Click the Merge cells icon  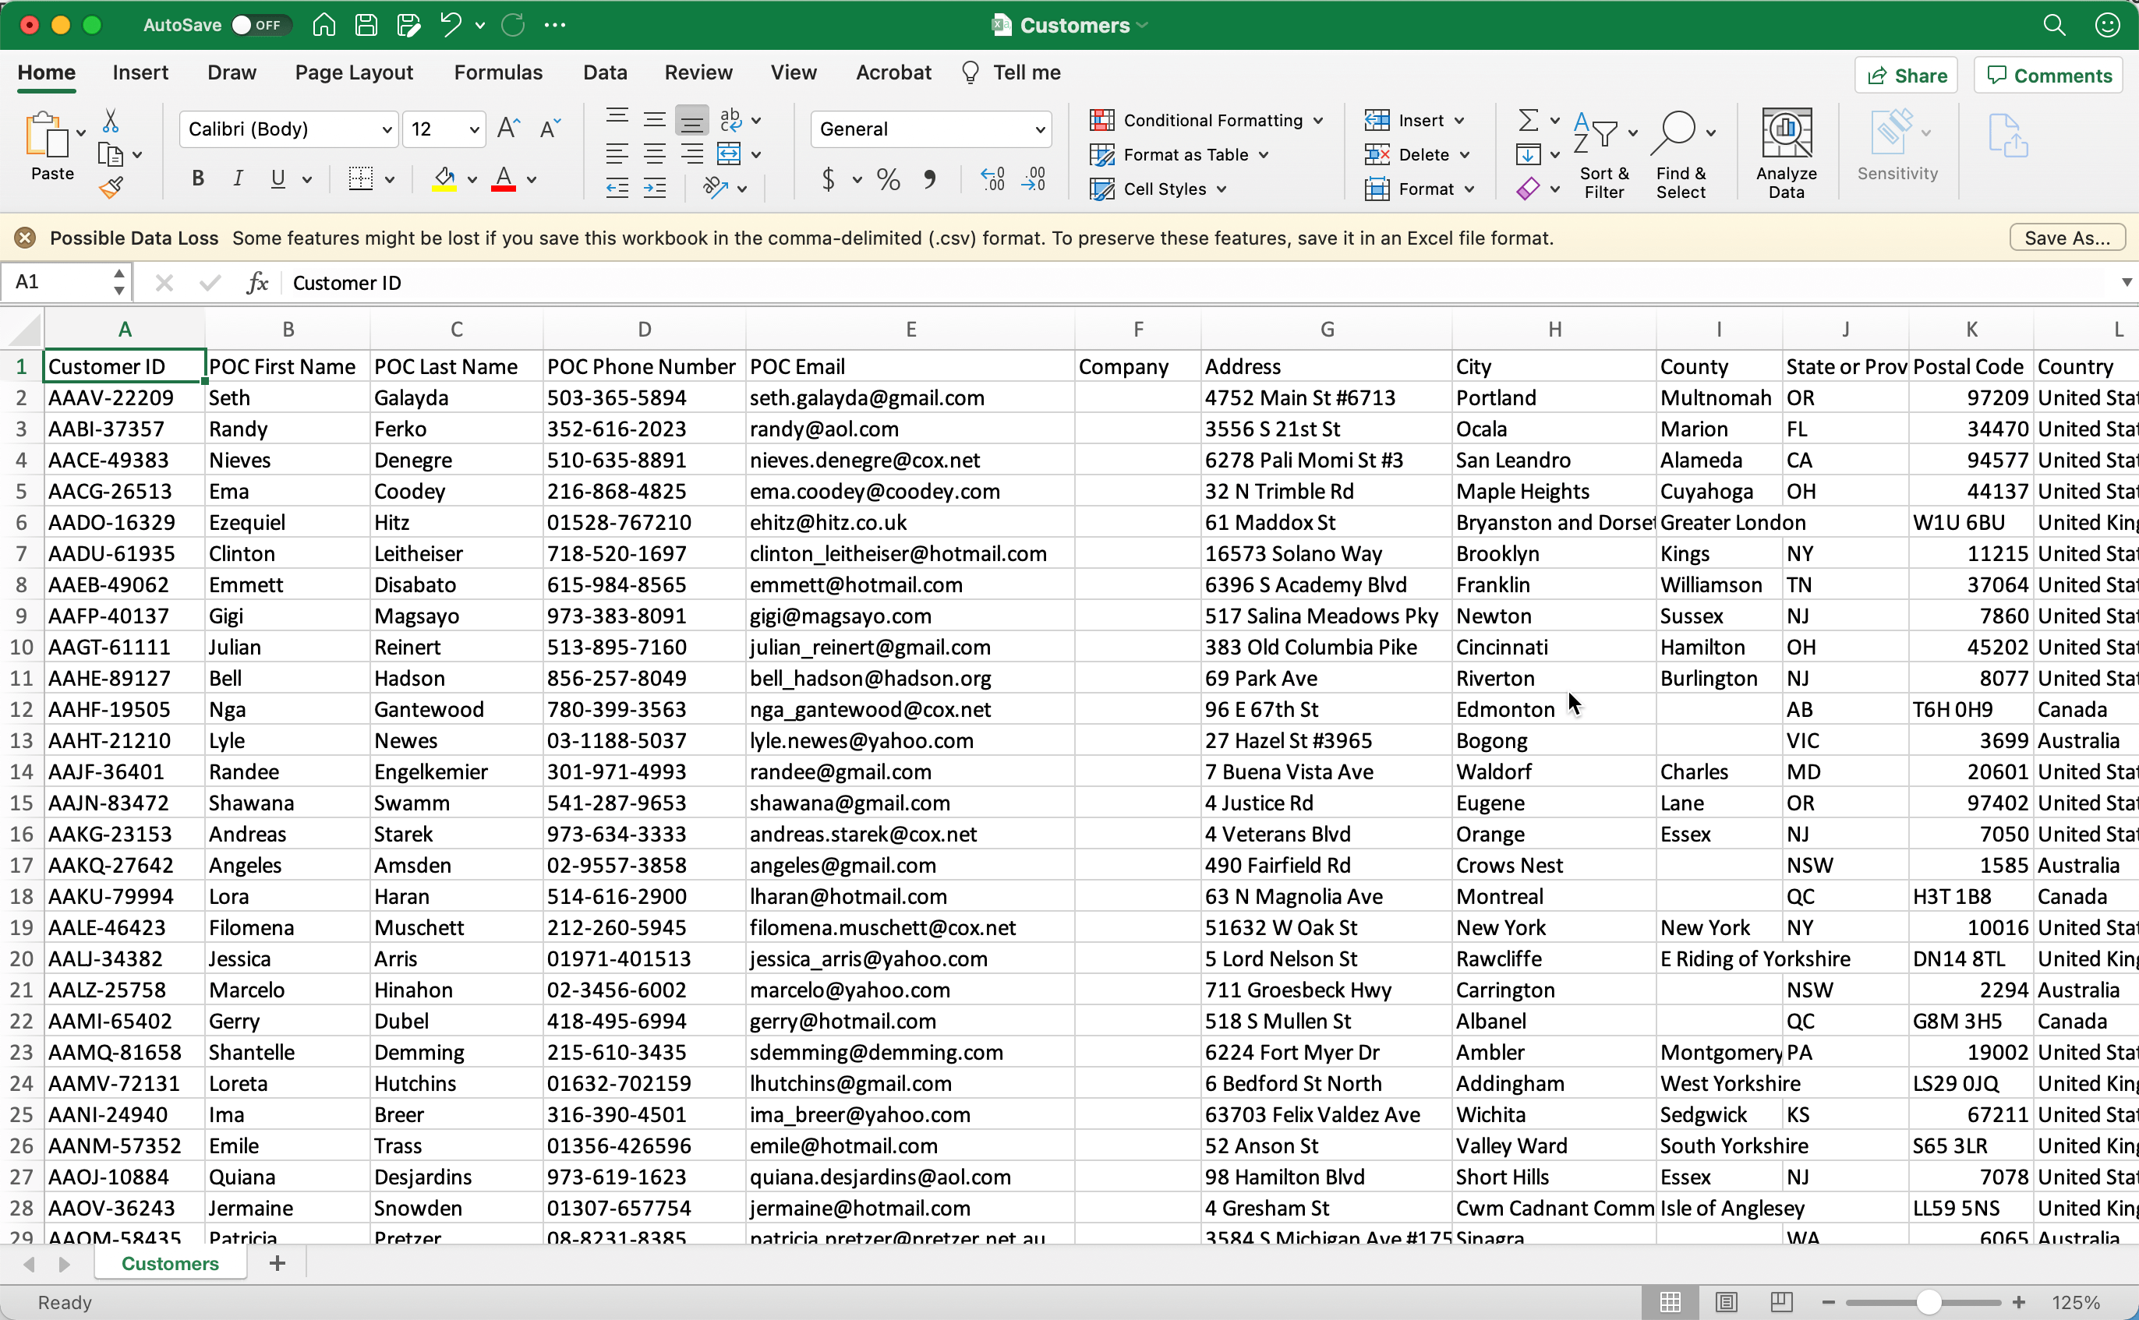(729, 154)
